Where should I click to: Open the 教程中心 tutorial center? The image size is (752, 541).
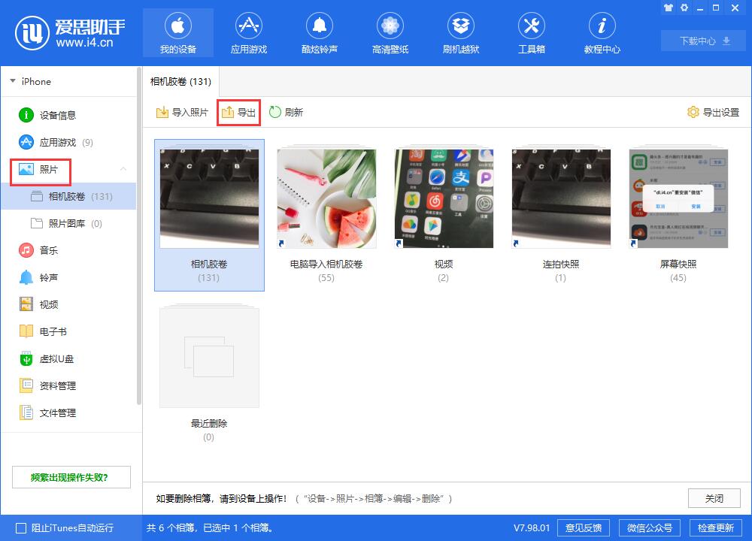coord(602,32)
